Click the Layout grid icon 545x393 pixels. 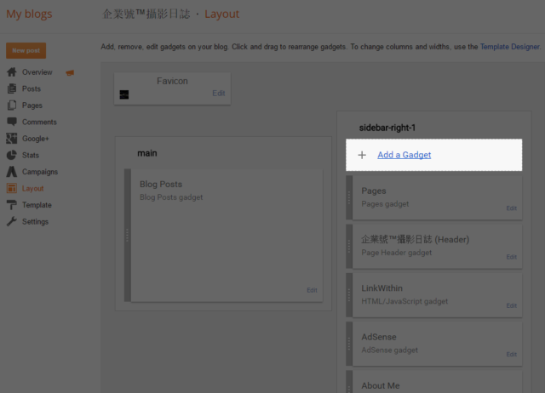pos(11,188)
